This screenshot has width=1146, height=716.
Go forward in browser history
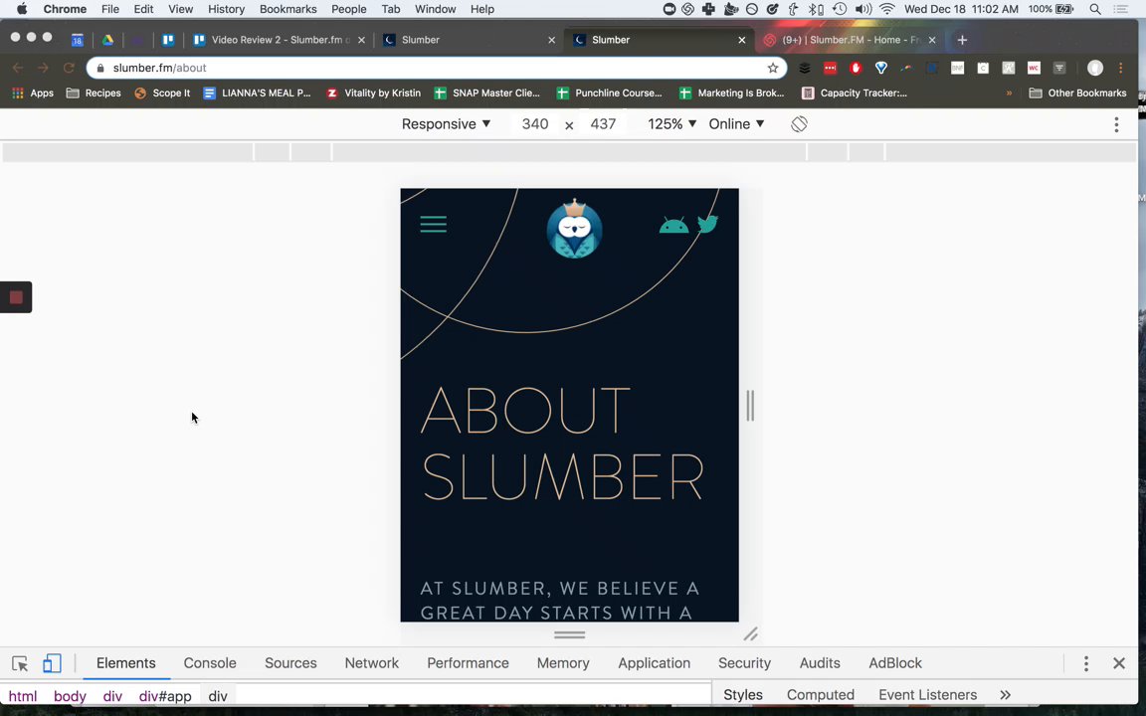point(43,68)
